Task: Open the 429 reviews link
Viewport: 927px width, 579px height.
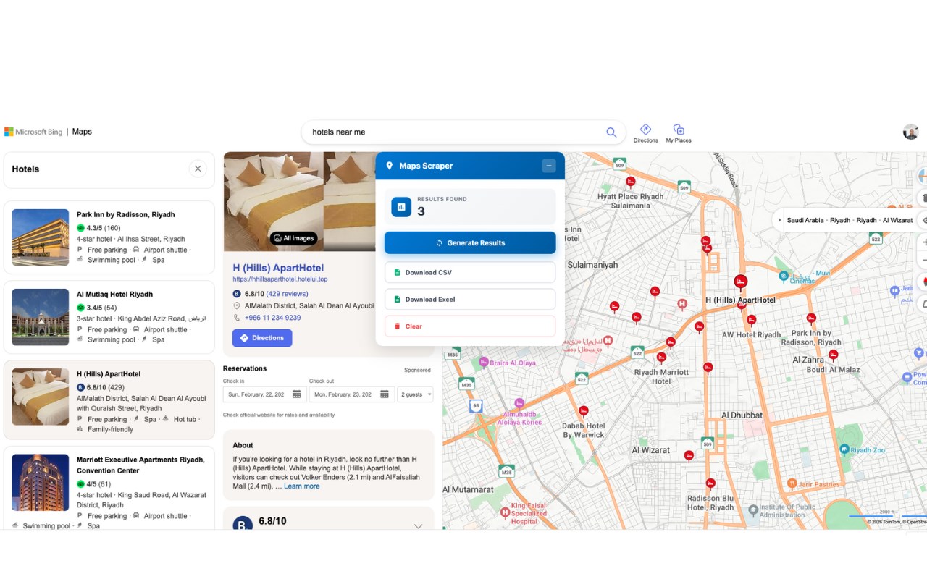Action: [287, 294]
